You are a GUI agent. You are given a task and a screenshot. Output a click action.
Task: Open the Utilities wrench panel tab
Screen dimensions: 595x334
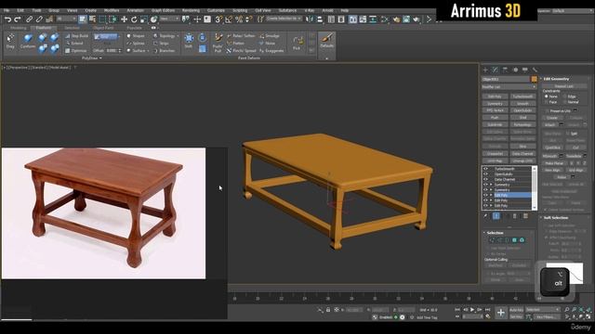pyautogui.click(x=535, y=70)
